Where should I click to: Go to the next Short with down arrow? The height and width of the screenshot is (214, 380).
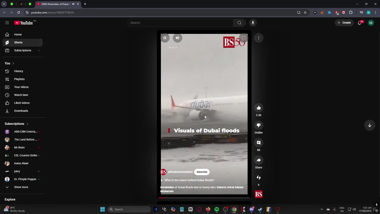(x=370, y=125)
